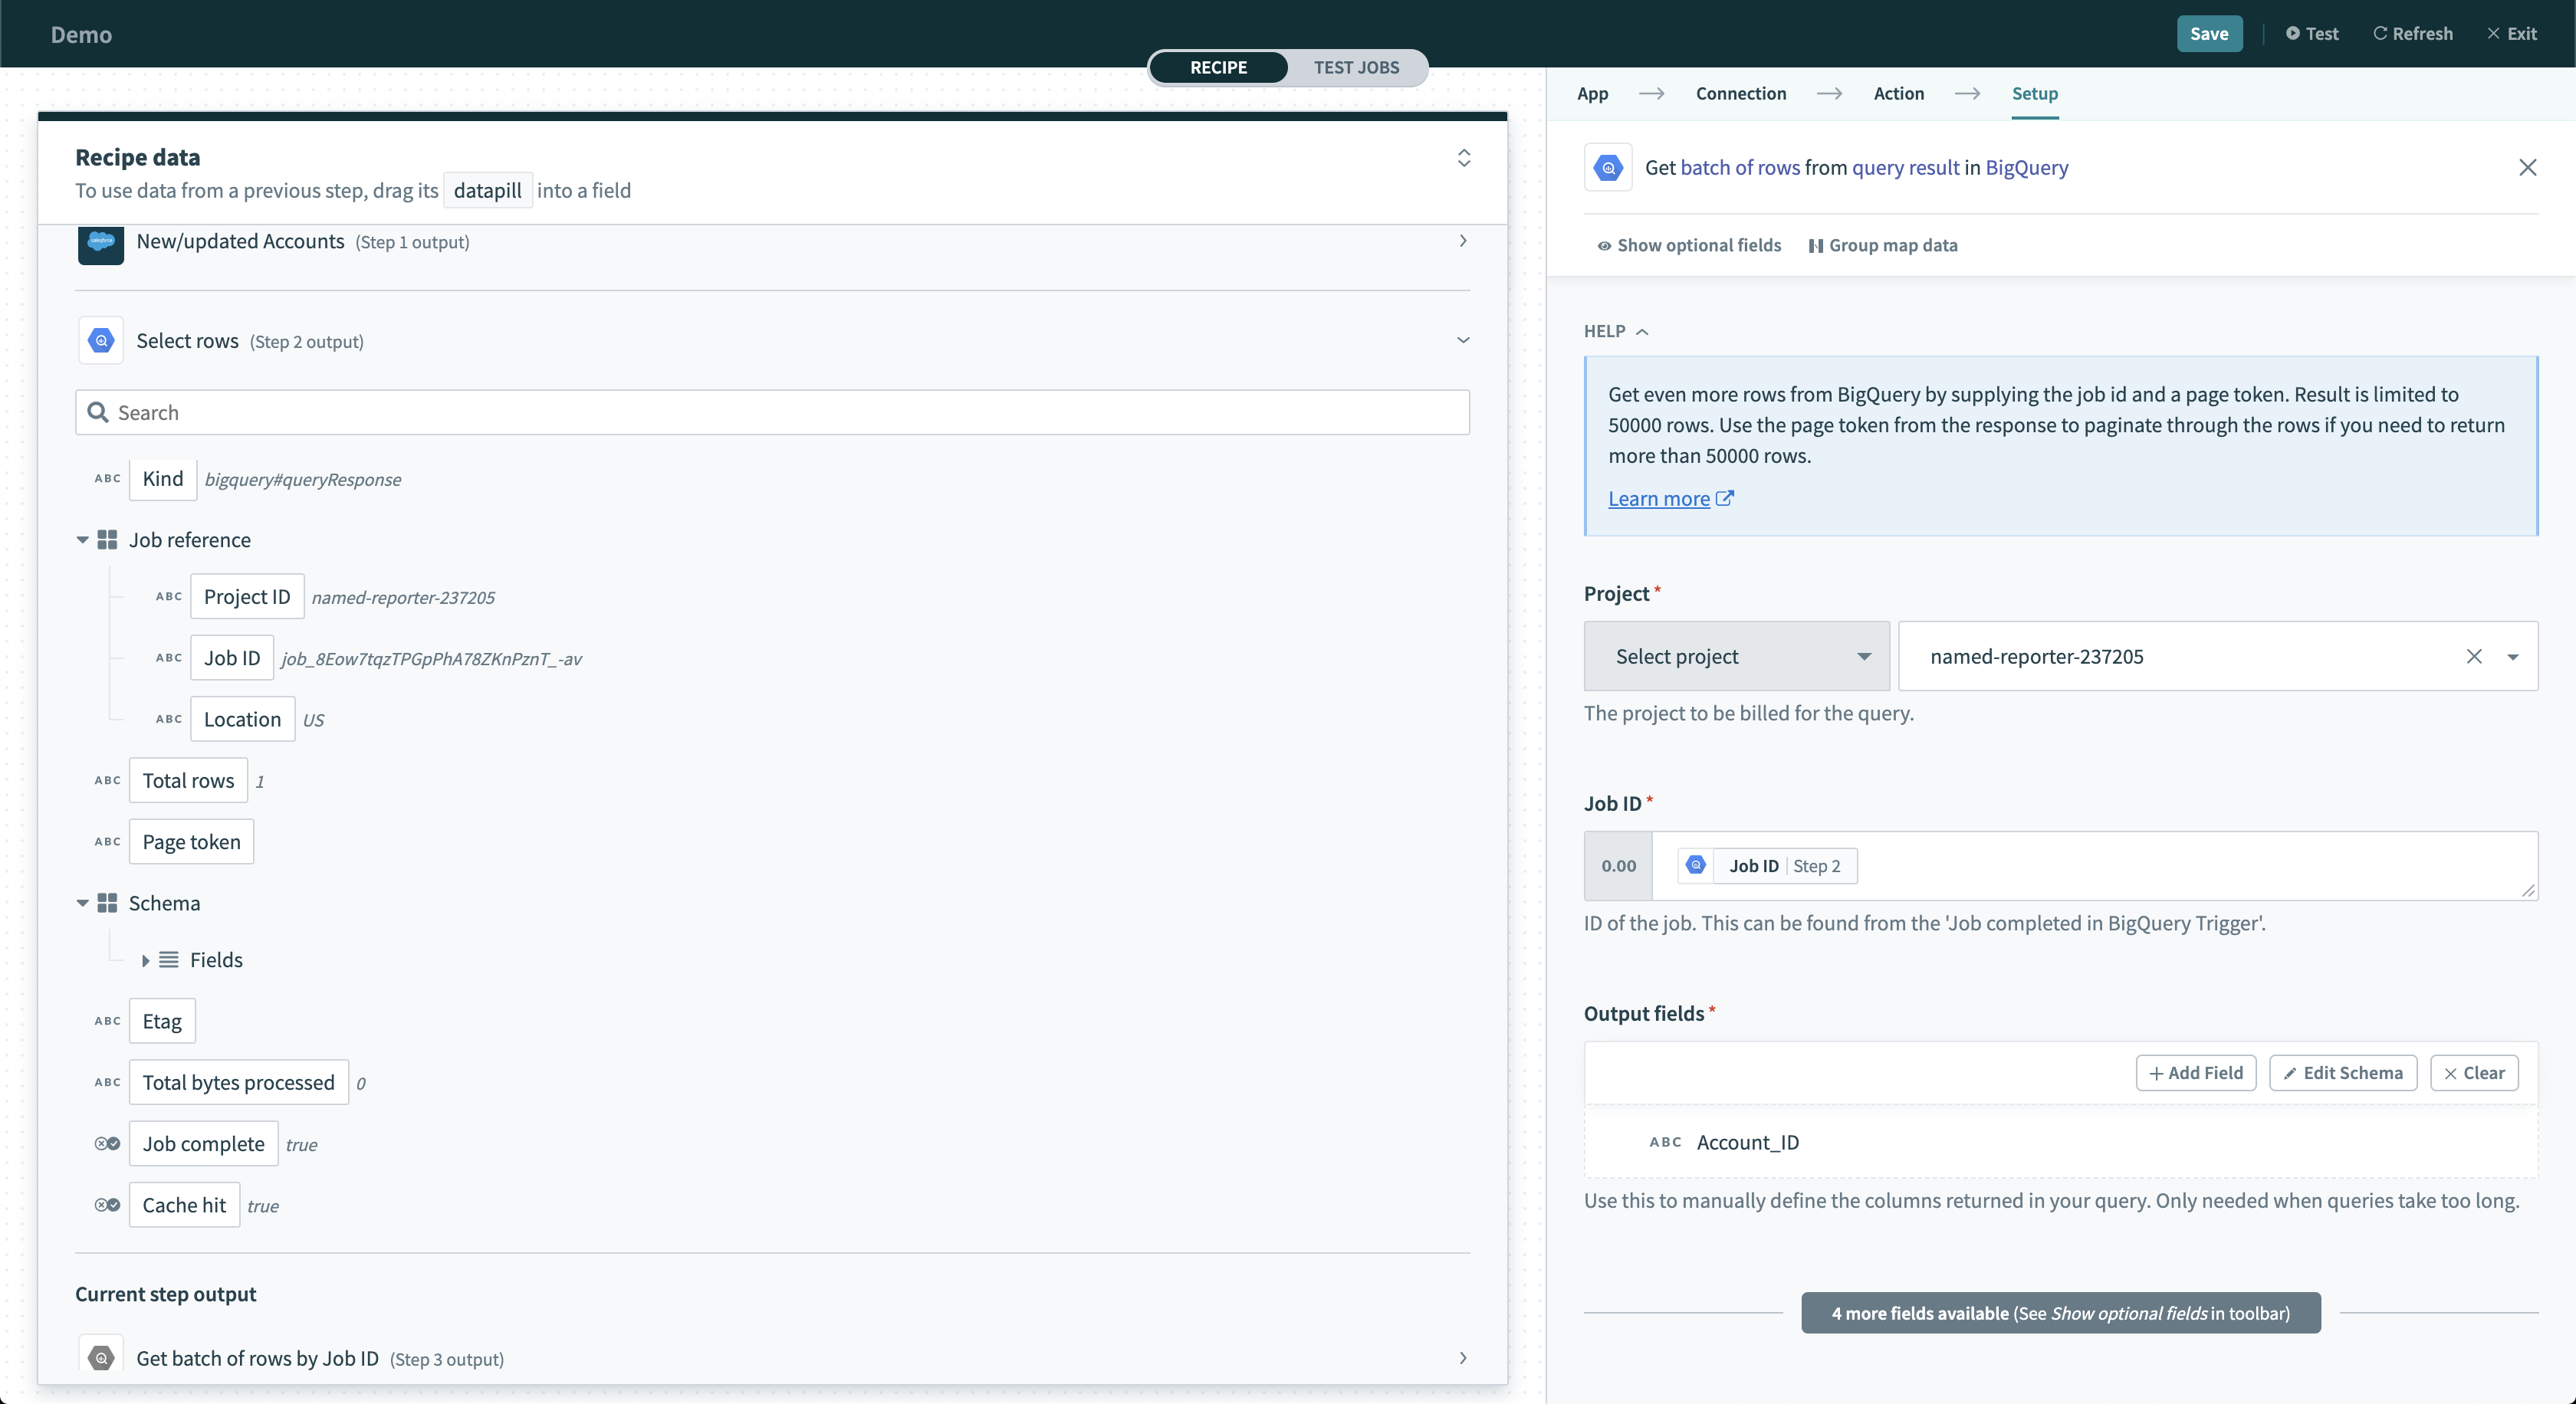Viewport: 2576px width, 1404px height.
Task: Collapse the Job reference section
Action: click(81, 540)
